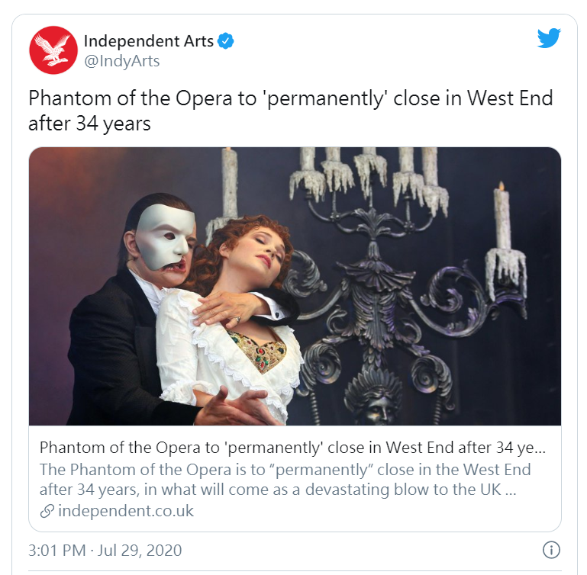The height and width of the screenshot is (575, 587).
Task: Open the Independent Arts eagle avatar
Action: pyautogui.click(x=53, y=50)
